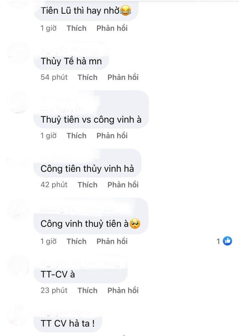Reply to 'Công tiên thủy vinh hả' comment

pos(123,185)
